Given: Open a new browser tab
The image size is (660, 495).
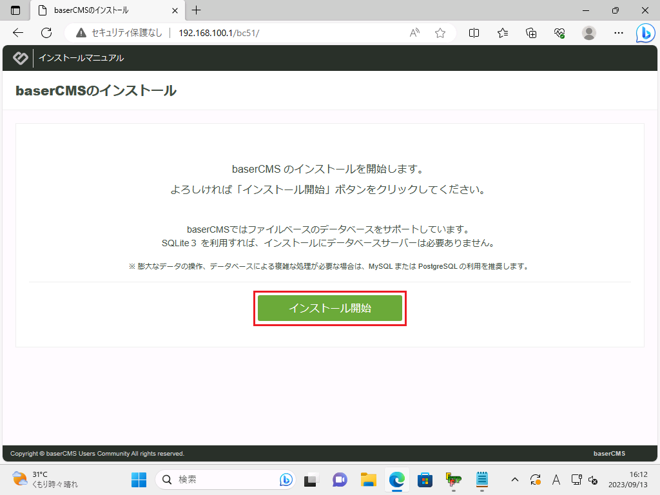Looking at the screenshot, I should (x=197, y=10).
